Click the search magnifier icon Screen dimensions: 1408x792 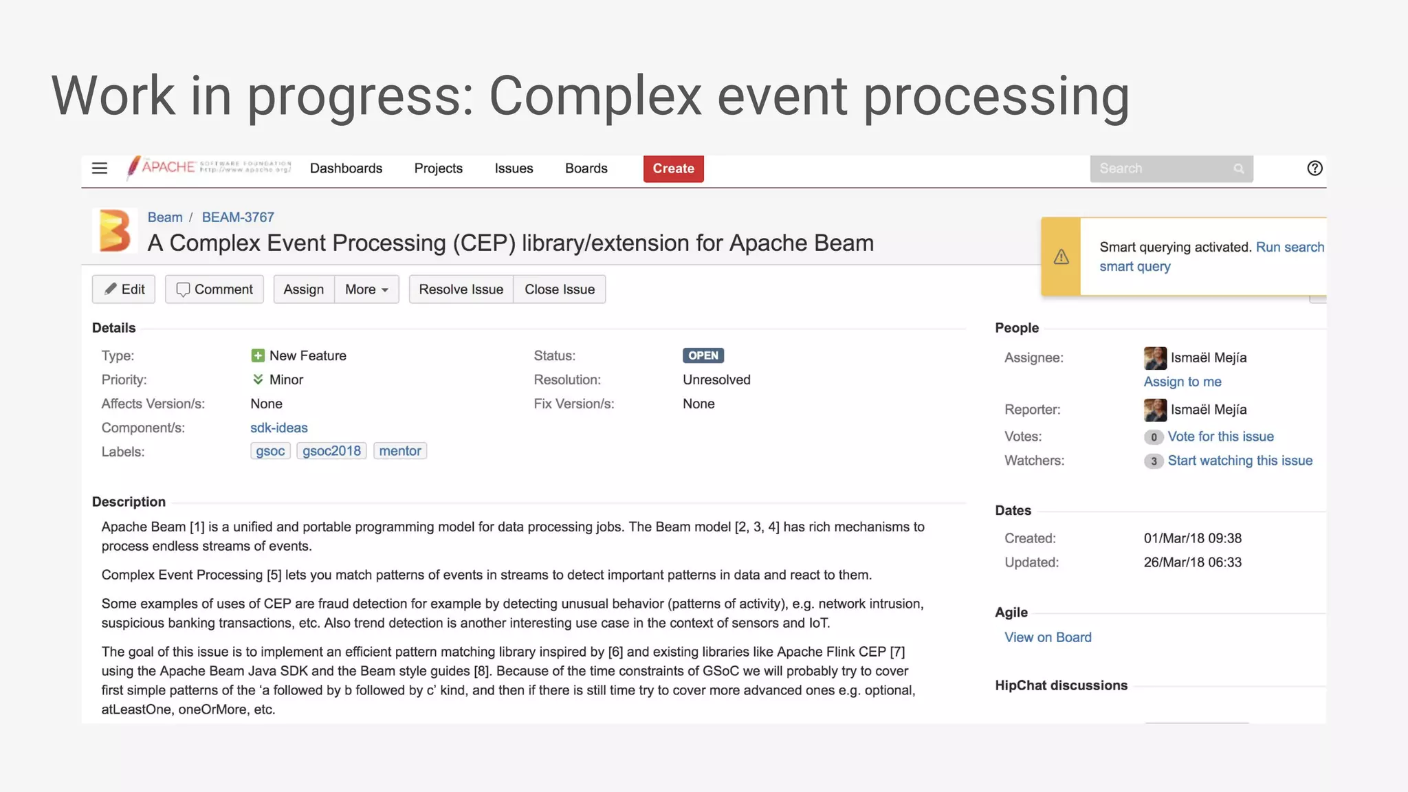click(x=1238, y=168)
